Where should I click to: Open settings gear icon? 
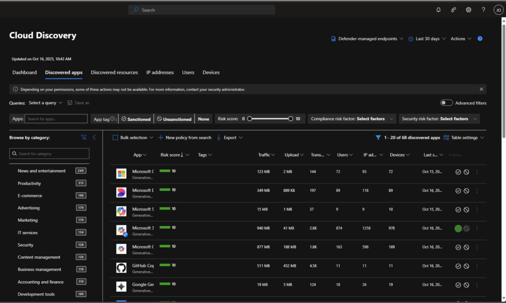coord(468,10)
